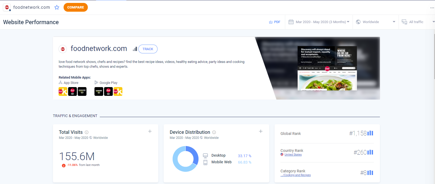
Task: Open the Food Network GO Google Play app
Action: (108, 92)
